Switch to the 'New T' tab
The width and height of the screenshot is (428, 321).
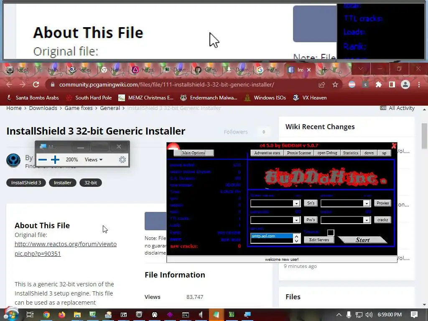(112, 70)
